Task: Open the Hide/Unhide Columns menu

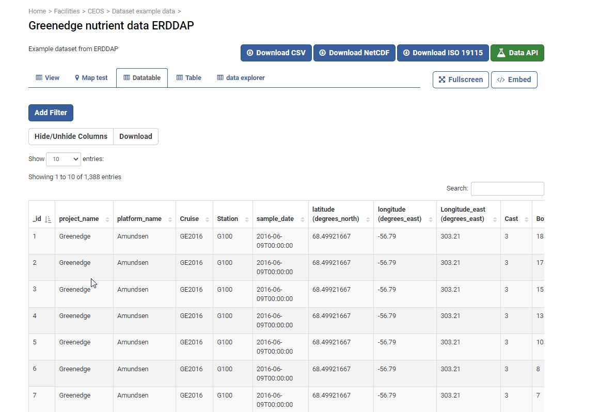Action: point(71,137)
